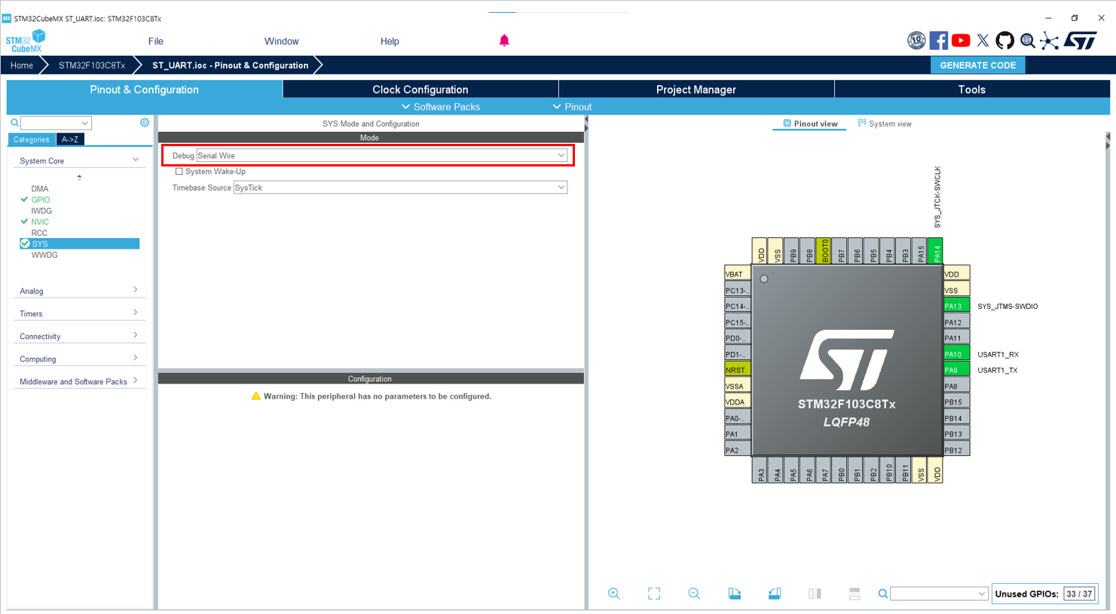
Task: Zoom out on the pinout view
Action: (694, 594)
